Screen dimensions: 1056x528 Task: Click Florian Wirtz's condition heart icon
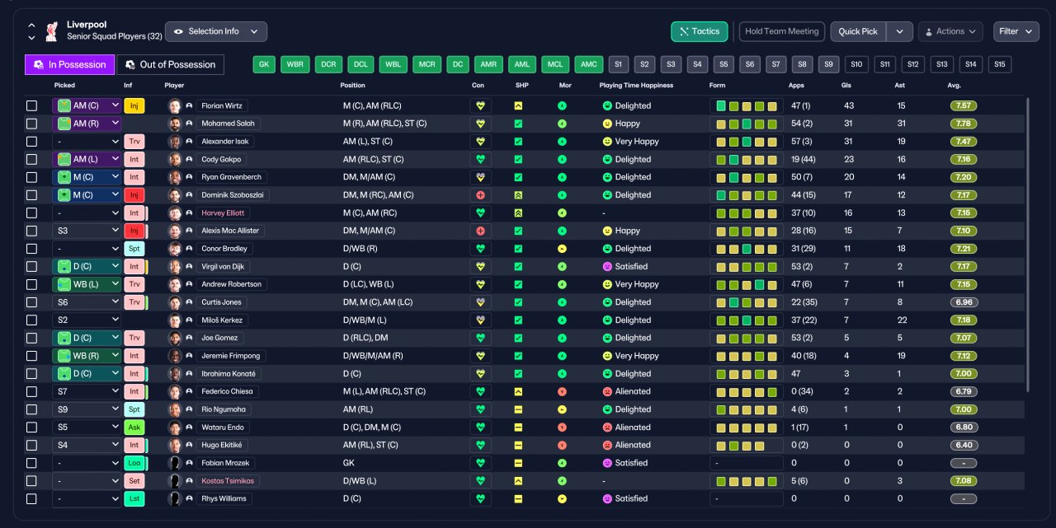coord(481,105)
